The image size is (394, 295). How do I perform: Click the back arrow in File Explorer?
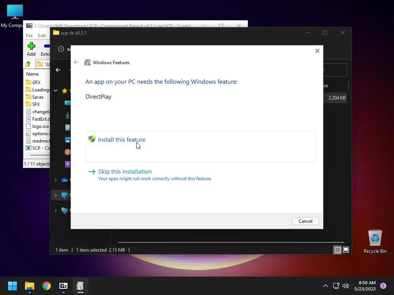58,70
